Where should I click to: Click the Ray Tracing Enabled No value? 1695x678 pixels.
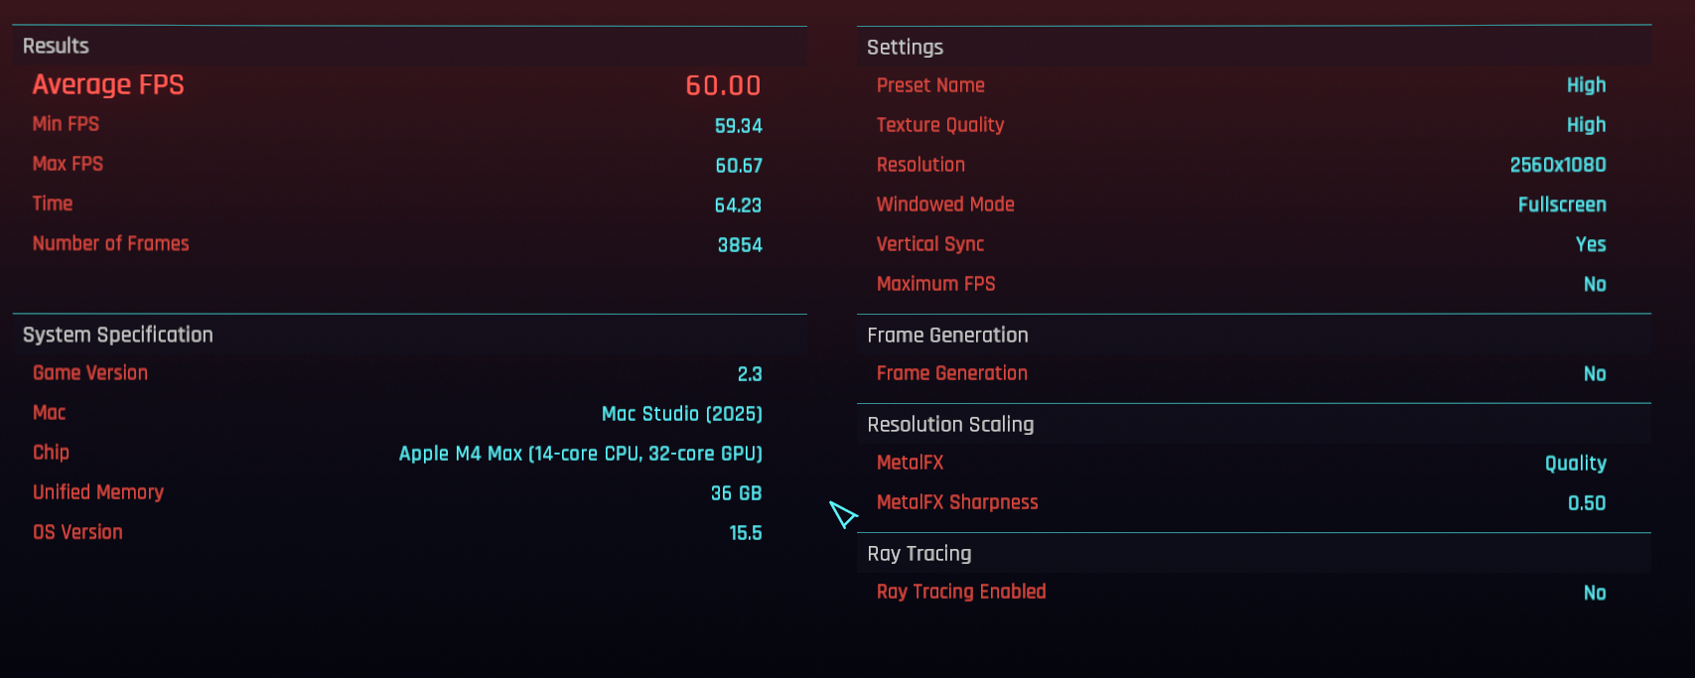(x=1595, y=593)
